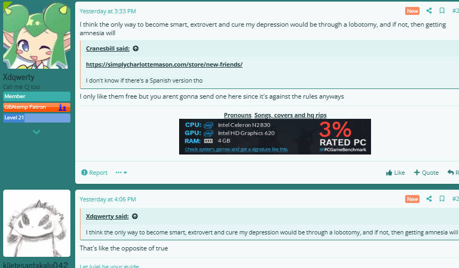Image resolution: width=459 pixels, height=268 pixels.
Task: Click the GBAtemp Patron badge
Action: (37, 107)
